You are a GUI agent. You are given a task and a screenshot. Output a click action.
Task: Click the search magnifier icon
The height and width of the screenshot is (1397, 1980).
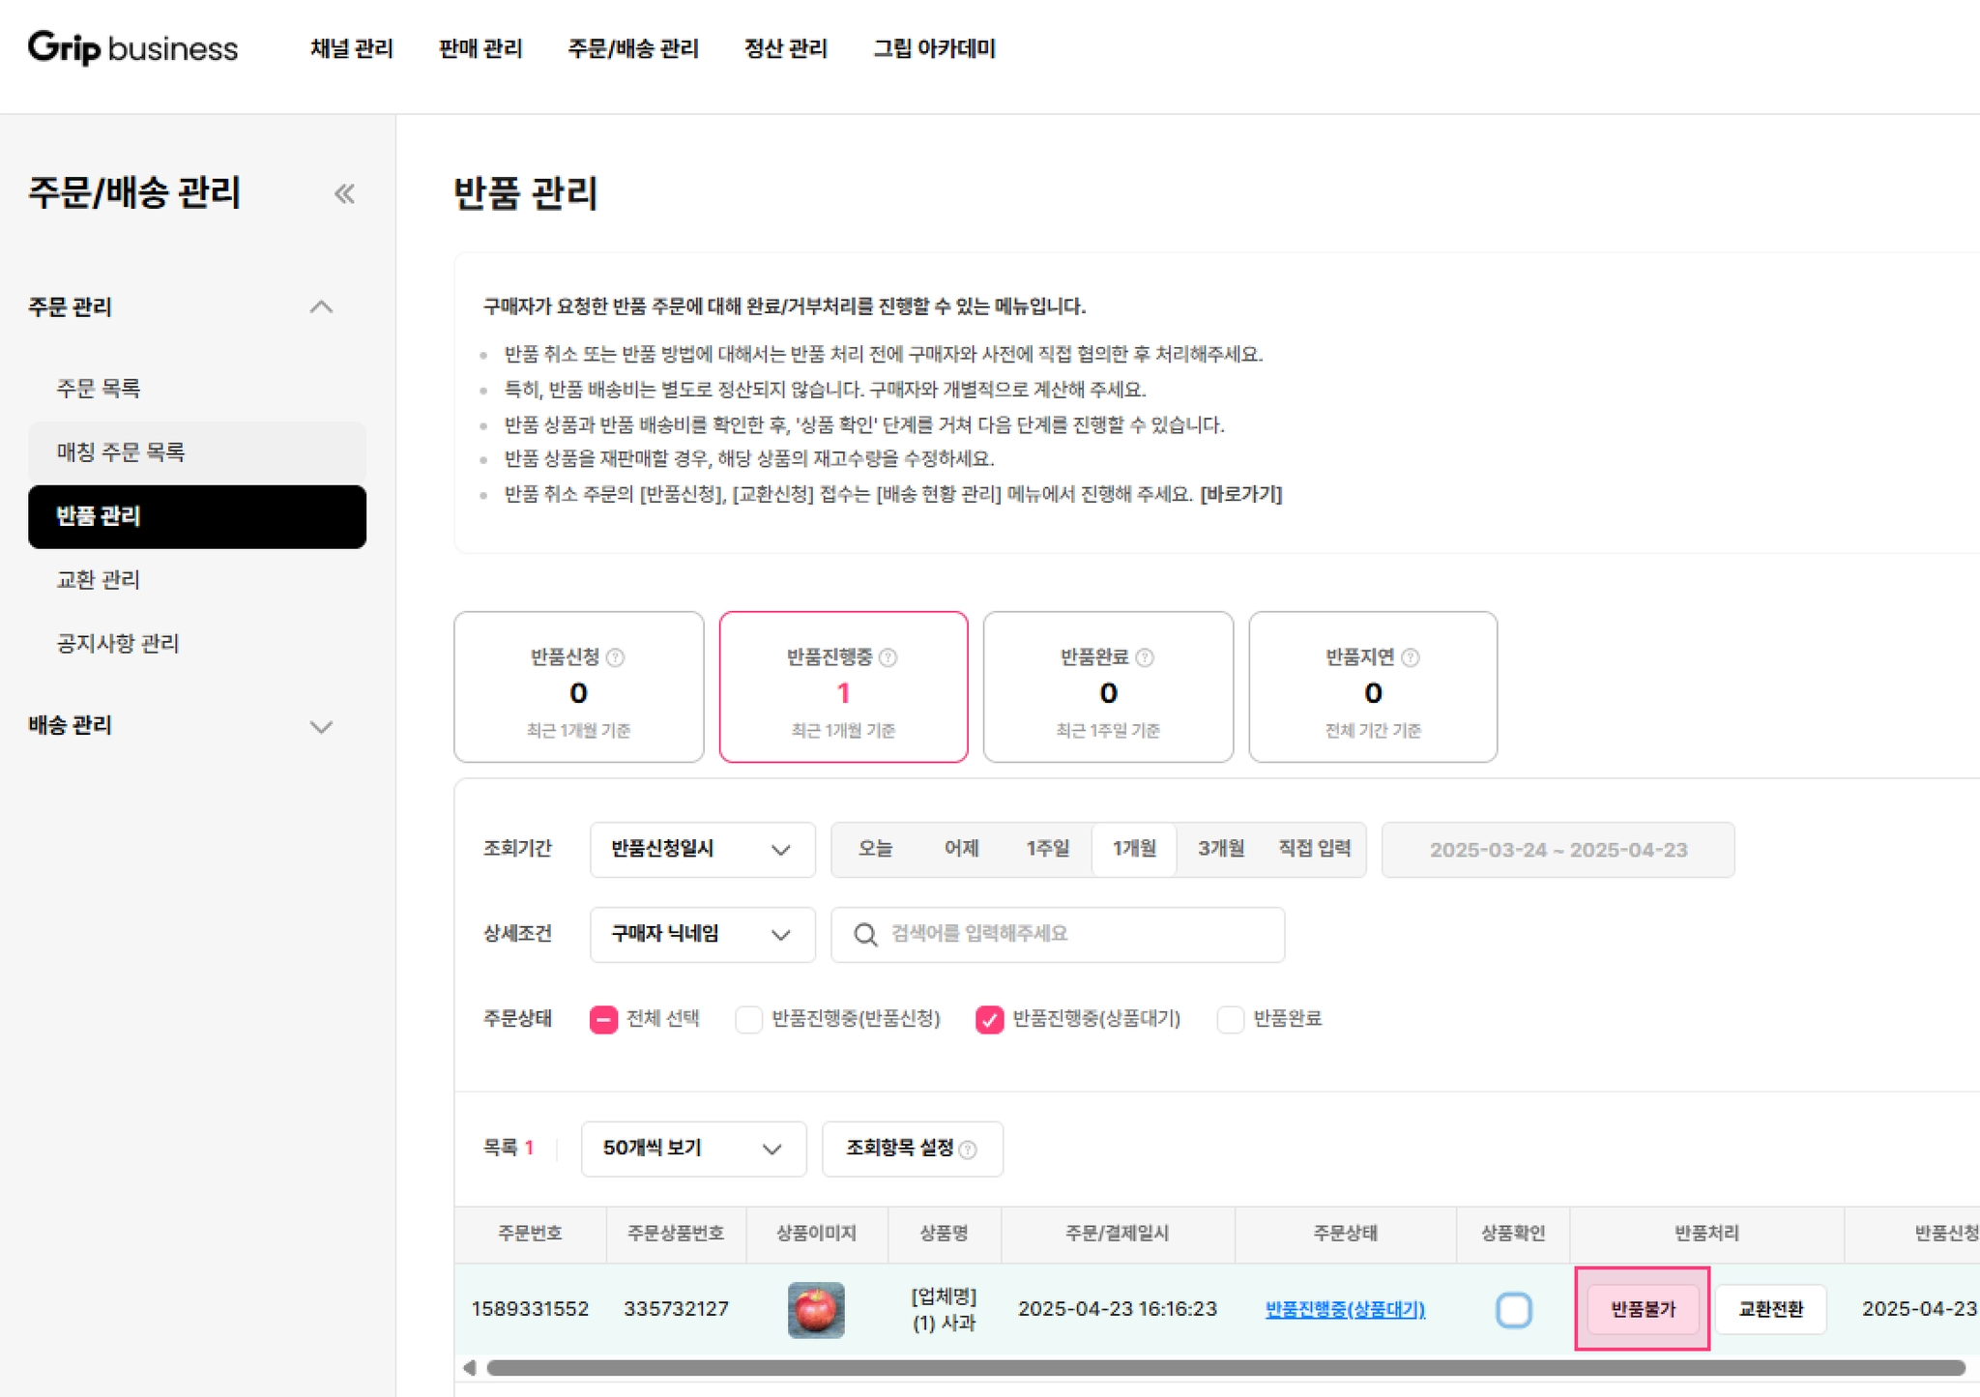tap(865, 935)
